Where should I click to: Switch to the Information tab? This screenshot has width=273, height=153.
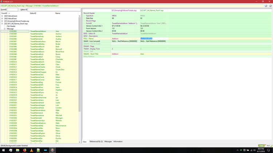118,141
